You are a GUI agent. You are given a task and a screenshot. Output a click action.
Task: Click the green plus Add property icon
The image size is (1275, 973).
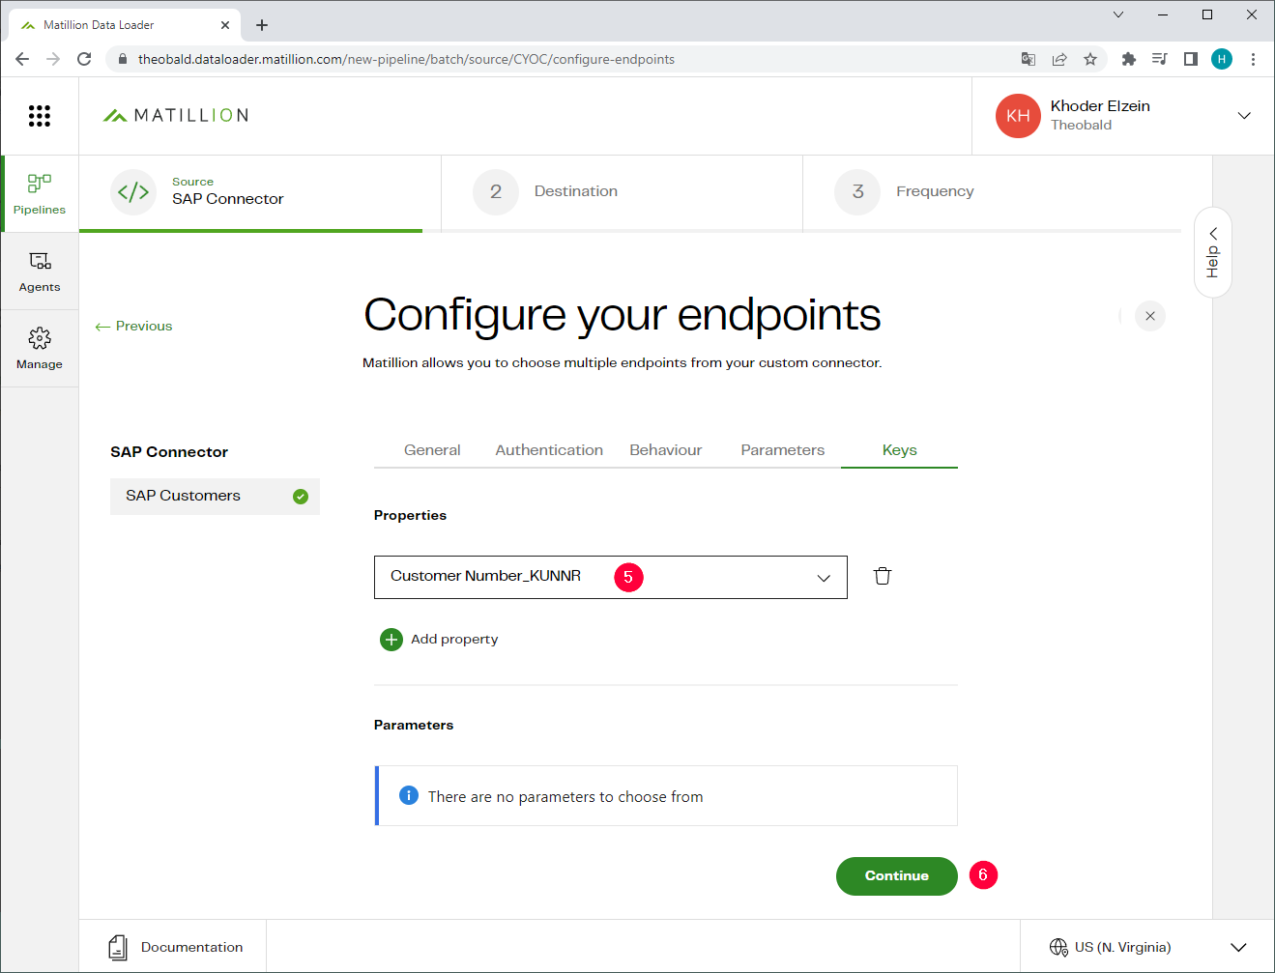click(x=391, y=640)
